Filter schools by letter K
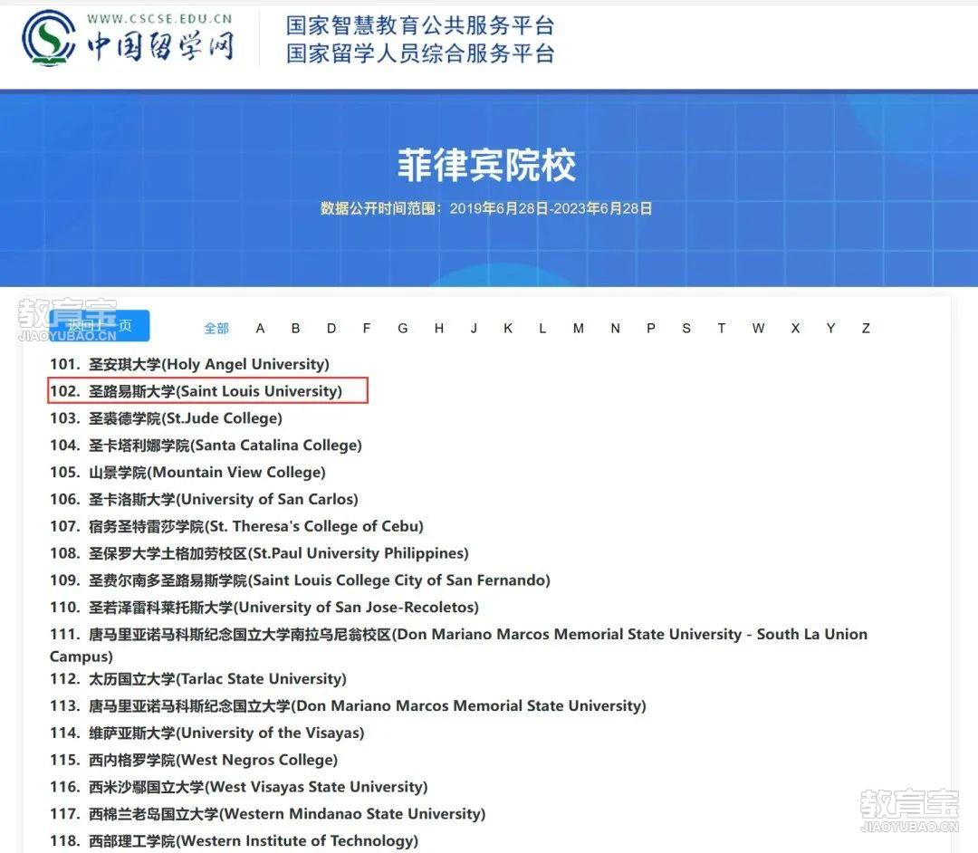The height and width of the screenshot is (853, 978). pos(508,328)
